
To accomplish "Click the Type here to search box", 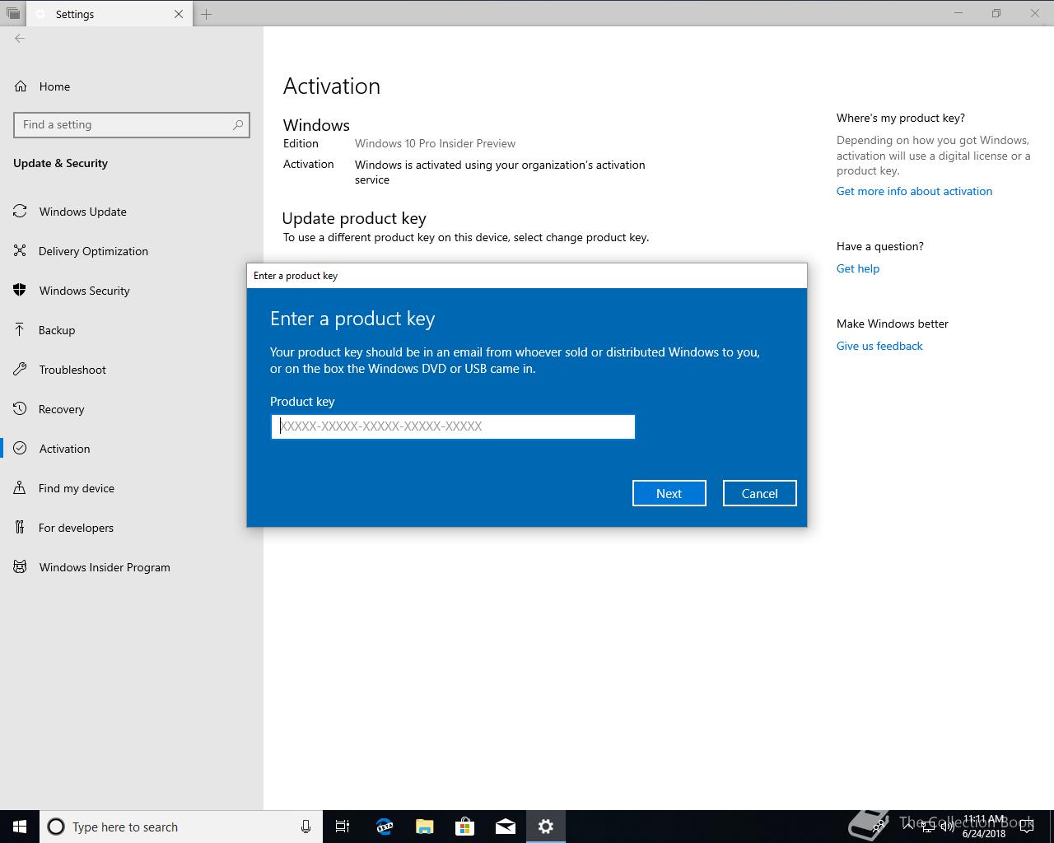I will pos(181,827).
